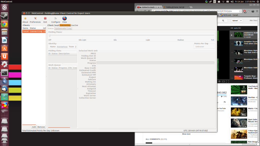Click the Full mark on Folding Power slider
Screen dimensions: 260x146
point(213,40)
